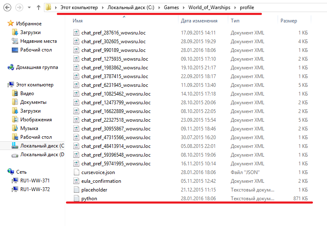327x226 pixels.
Task: Select the placeholder text file icon
Action: pyautogui.click(x=76, y=190)
